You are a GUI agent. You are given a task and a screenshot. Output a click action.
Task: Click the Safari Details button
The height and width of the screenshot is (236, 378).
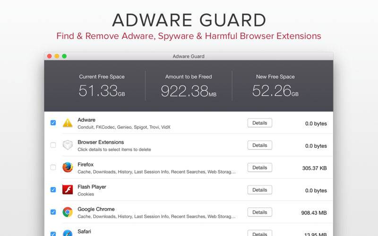pos(259,233)
